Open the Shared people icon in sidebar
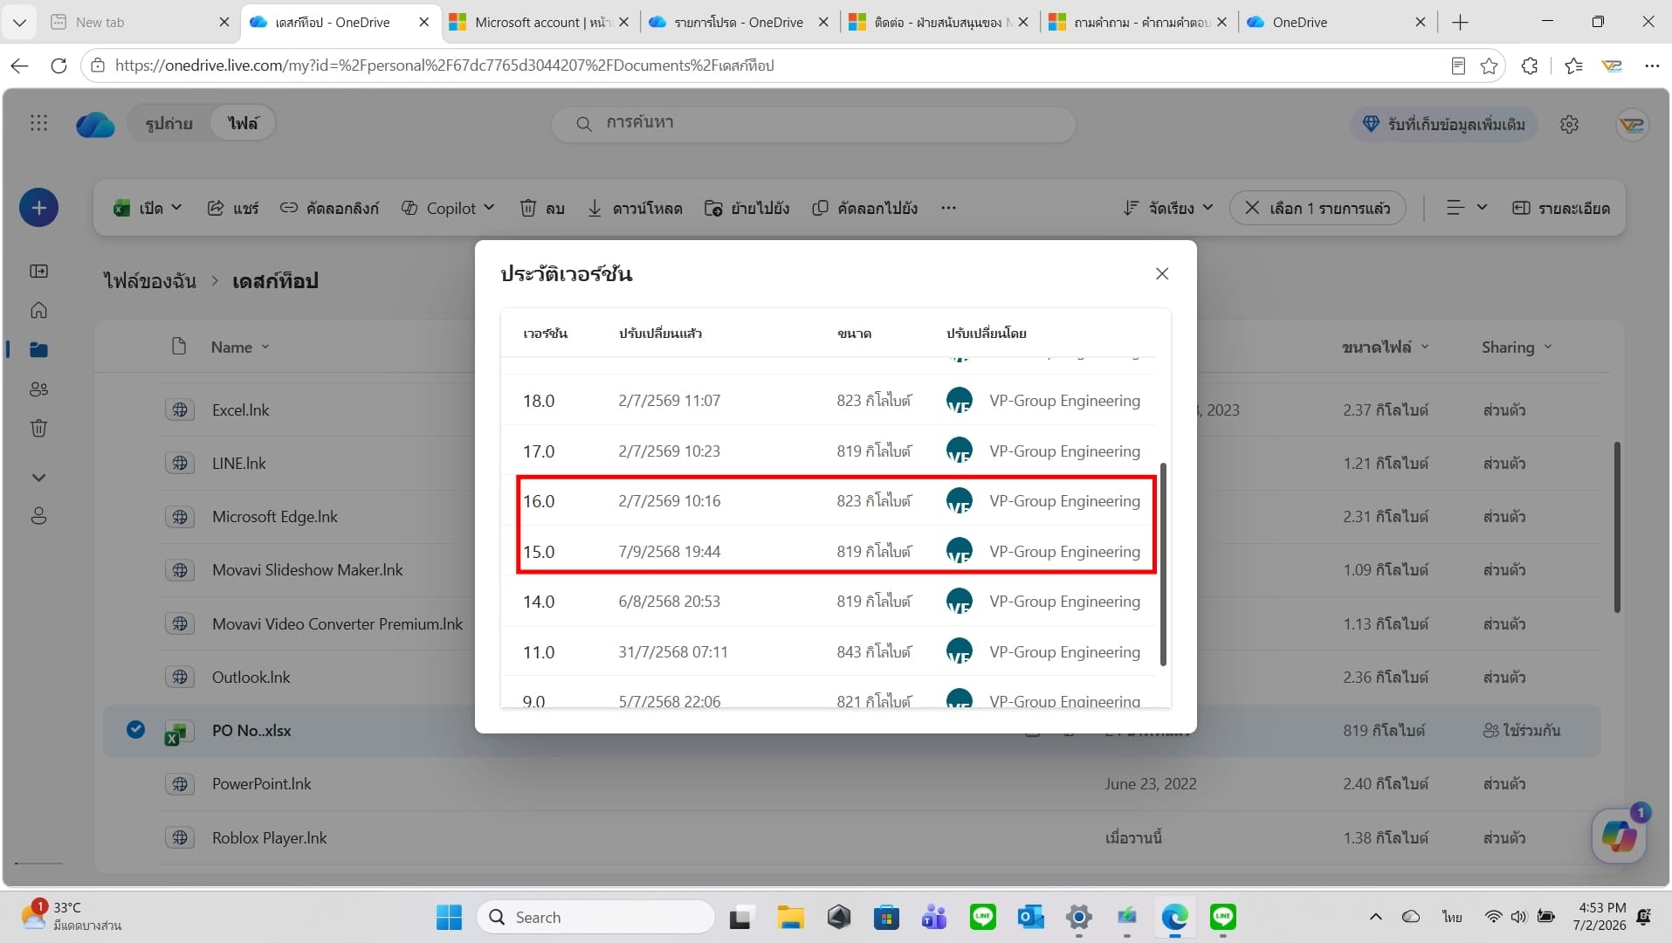This screenshot has height=943, width=1672. tap(38, 389)
